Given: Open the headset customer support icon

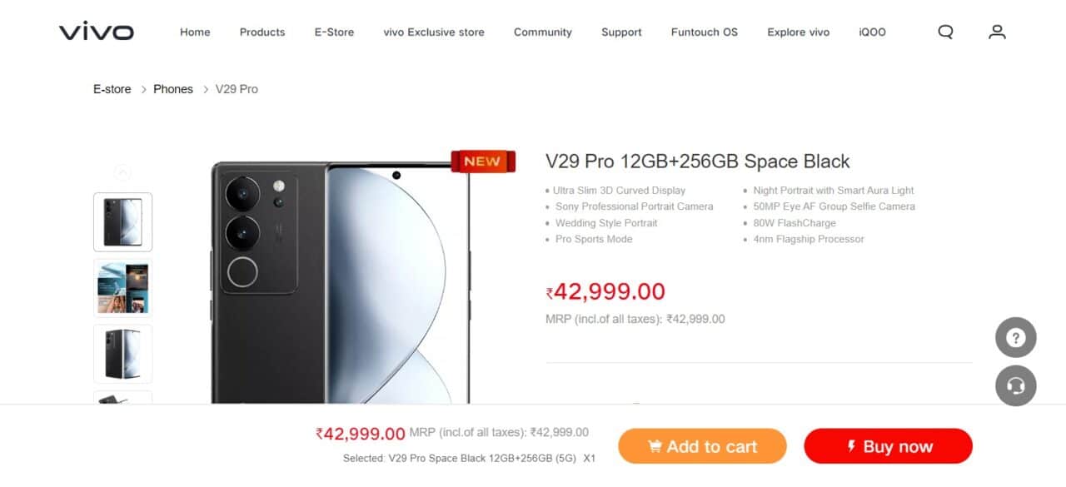Looking at the screenshot, I should 1016,386.
